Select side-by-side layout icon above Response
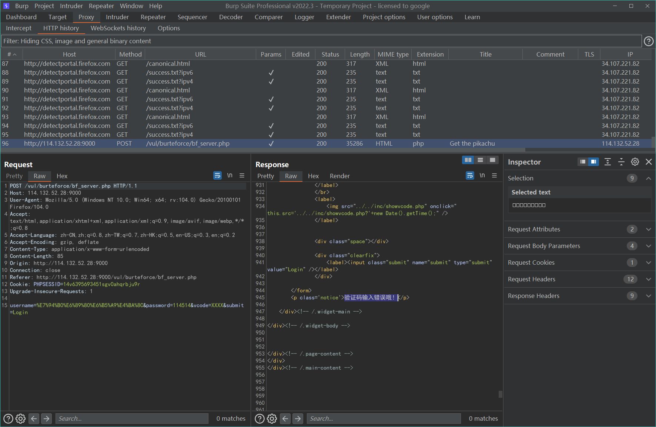Viewport: 656px width, 427px height. [468, 160]
